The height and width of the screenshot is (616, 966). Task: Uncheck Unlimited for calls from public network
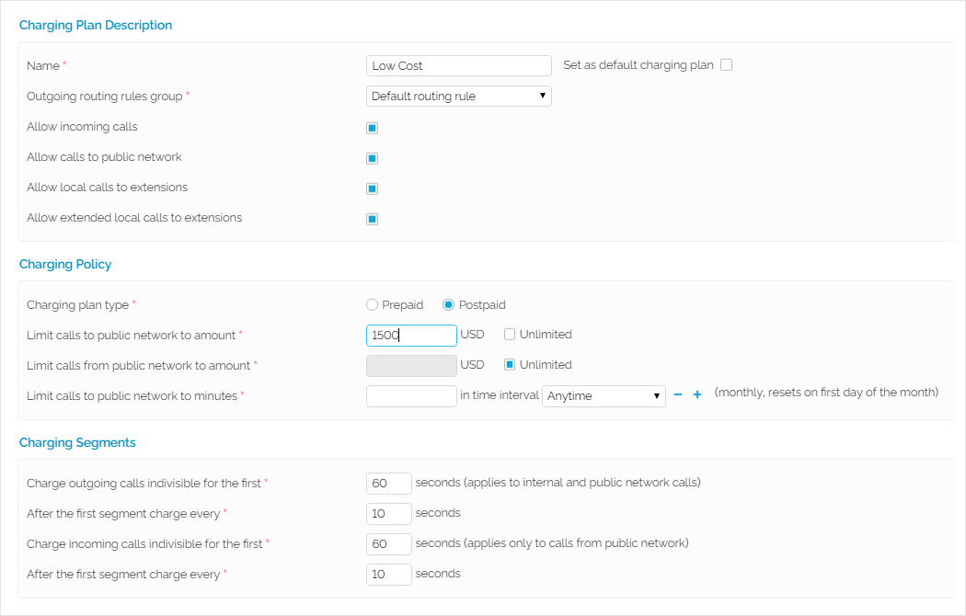tap(510, 365)
